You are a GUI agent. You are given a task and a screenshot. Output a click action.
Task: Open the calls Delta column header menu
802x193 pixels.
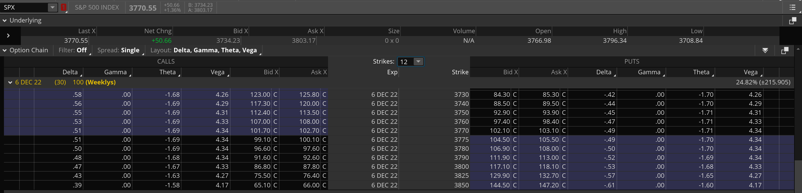click(70, 72)
